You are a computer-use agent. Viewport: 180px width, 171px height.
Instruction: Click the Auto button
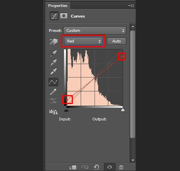pos(117,41)
